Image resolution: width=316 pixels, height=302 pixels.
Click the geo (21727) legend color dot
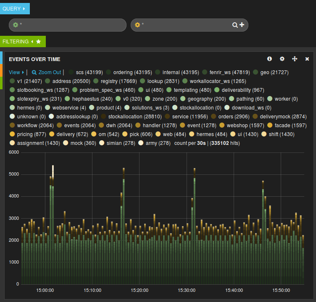255,72
